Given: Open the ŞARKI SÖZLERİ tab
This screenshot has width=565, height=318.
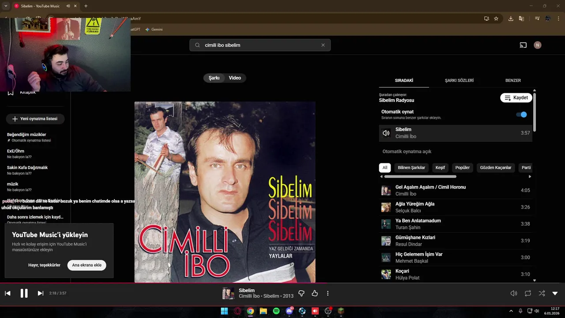Looking at the screenshot, I should 459,80.
